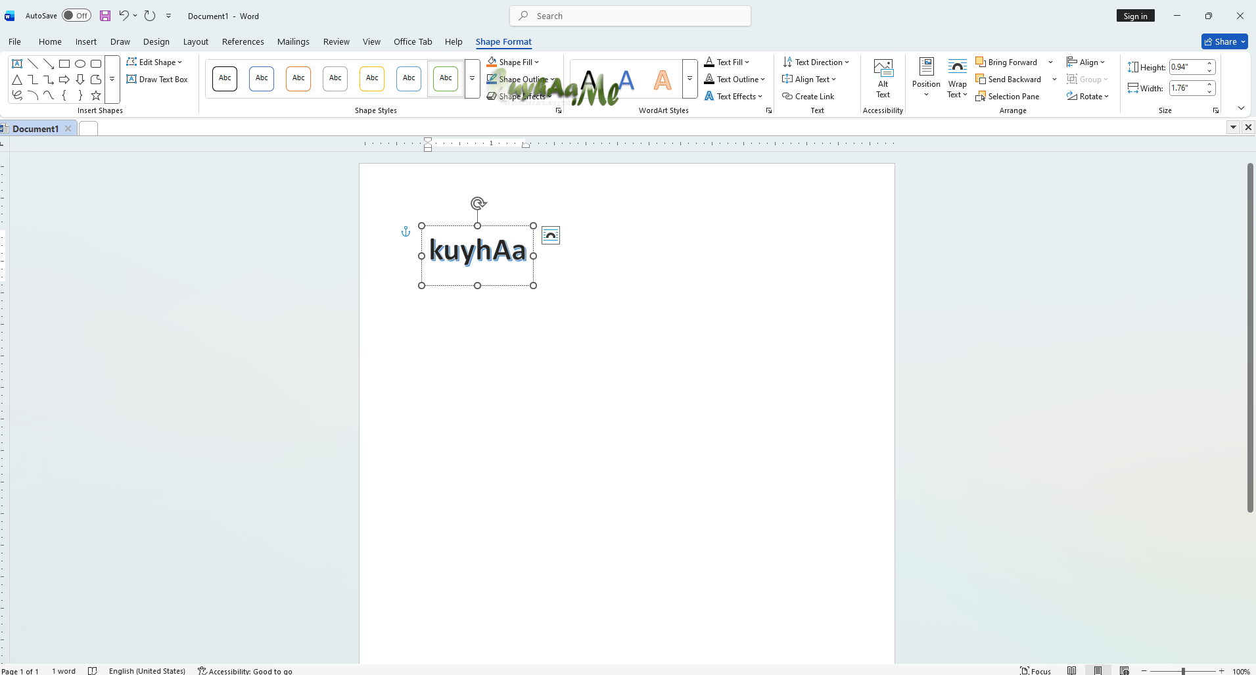Image resolution: width=1256 pixels, height=675 pixels.
Task: Collapse the ribbon with the chevron
Action: pyautogui.click(x=1241, y=108)
